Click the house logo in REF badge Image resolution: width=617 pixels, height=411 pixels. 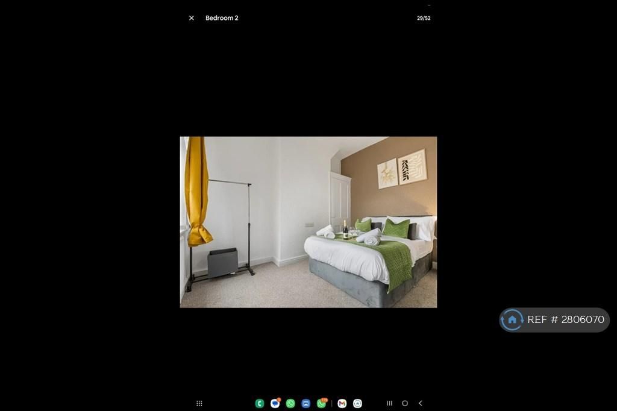[512, 320]
